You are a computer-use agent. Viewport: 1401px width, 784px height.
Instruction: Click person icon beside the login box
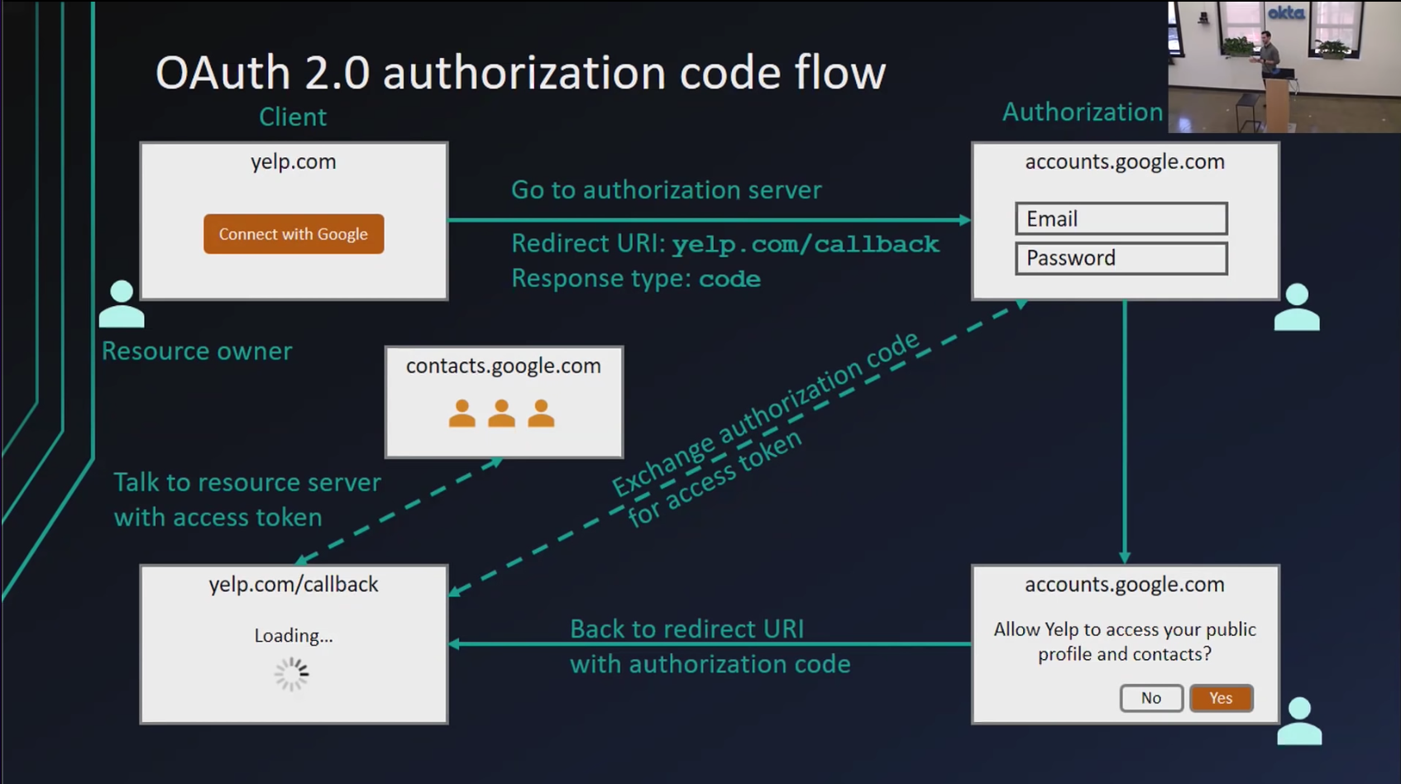point(1297,307)
